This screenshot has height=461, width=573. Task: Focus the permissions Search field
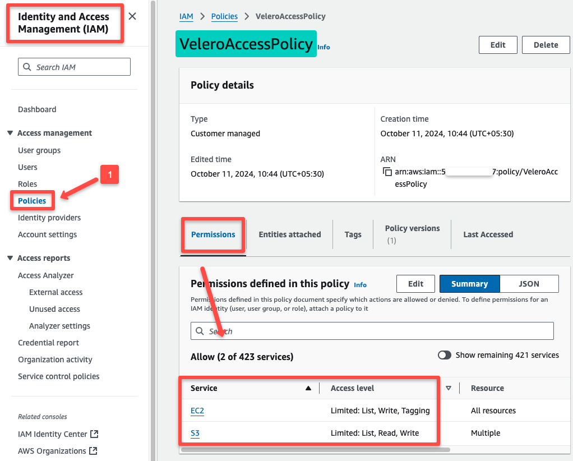click(372, 331)
